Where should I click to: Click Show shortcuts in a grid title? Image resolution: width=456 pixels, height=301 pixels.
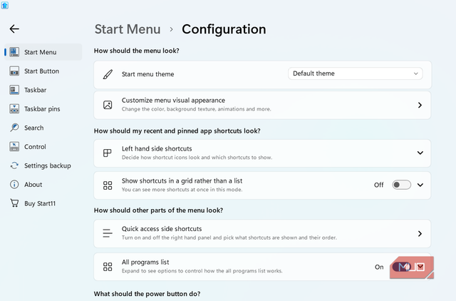pos(182,180)
